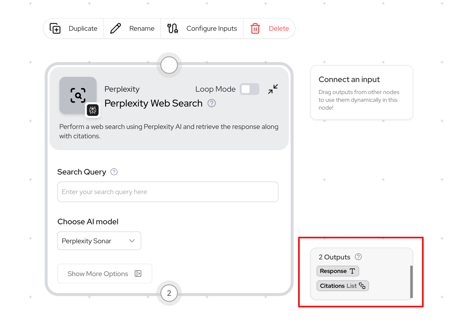This screenshot has width=469, height=336.
Task: Focus the search query input field
Action: click(168, 192)
